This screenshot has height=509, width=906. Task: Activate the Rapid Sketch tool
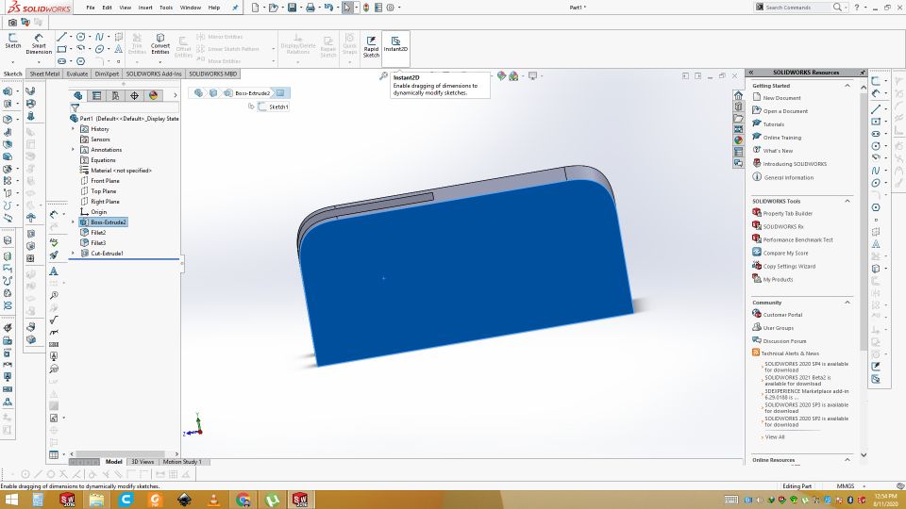point(371,46)
